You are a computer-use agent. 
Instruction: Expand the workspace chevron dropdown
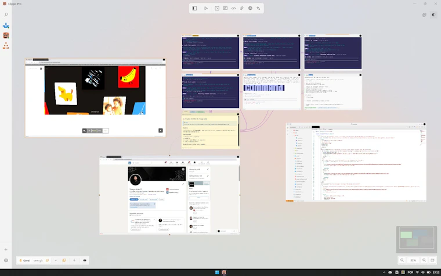[x=56, y=260]
